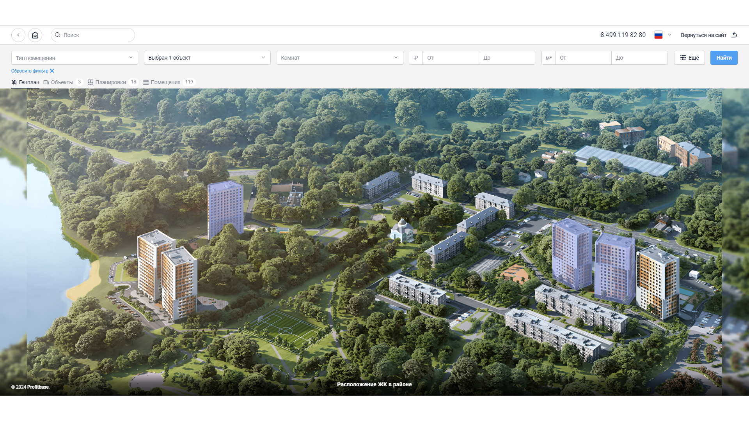Click the м² area icon

548,58
